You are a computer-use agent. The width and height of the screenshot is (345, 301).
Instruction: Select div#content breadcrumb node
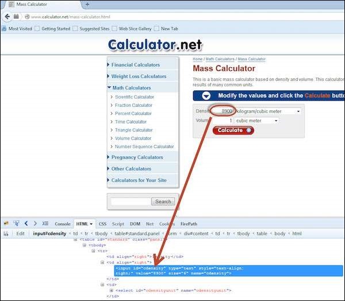(x=196, y=233)
